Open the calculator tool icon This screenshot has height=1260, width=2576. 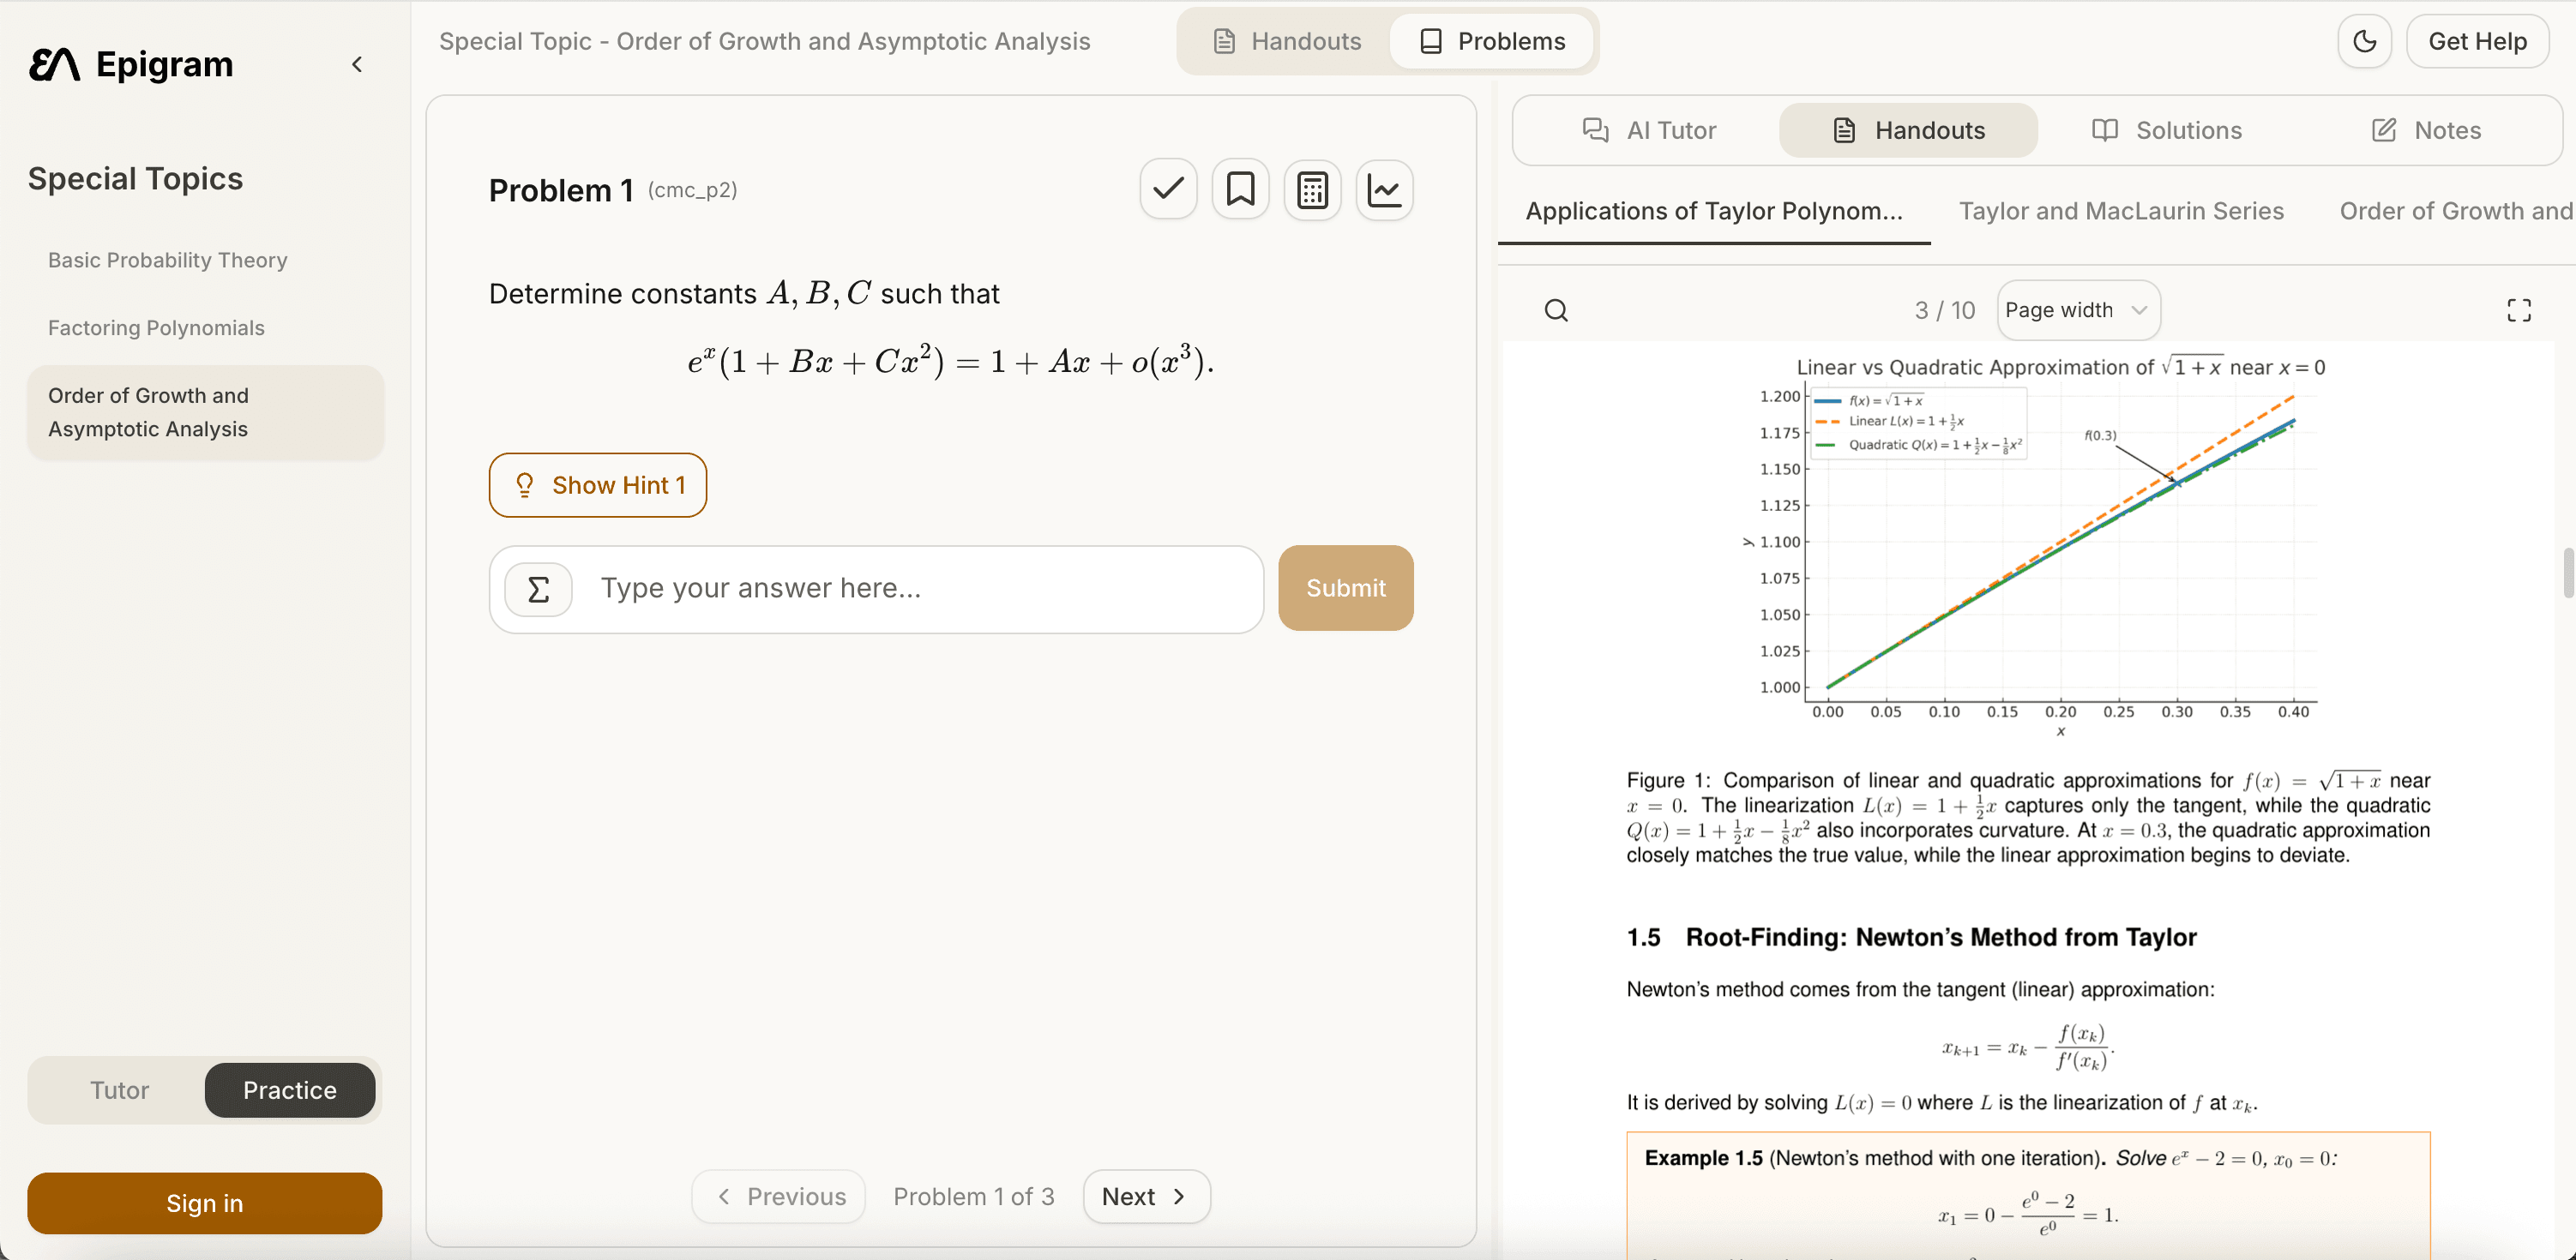tap(1312, 189)
